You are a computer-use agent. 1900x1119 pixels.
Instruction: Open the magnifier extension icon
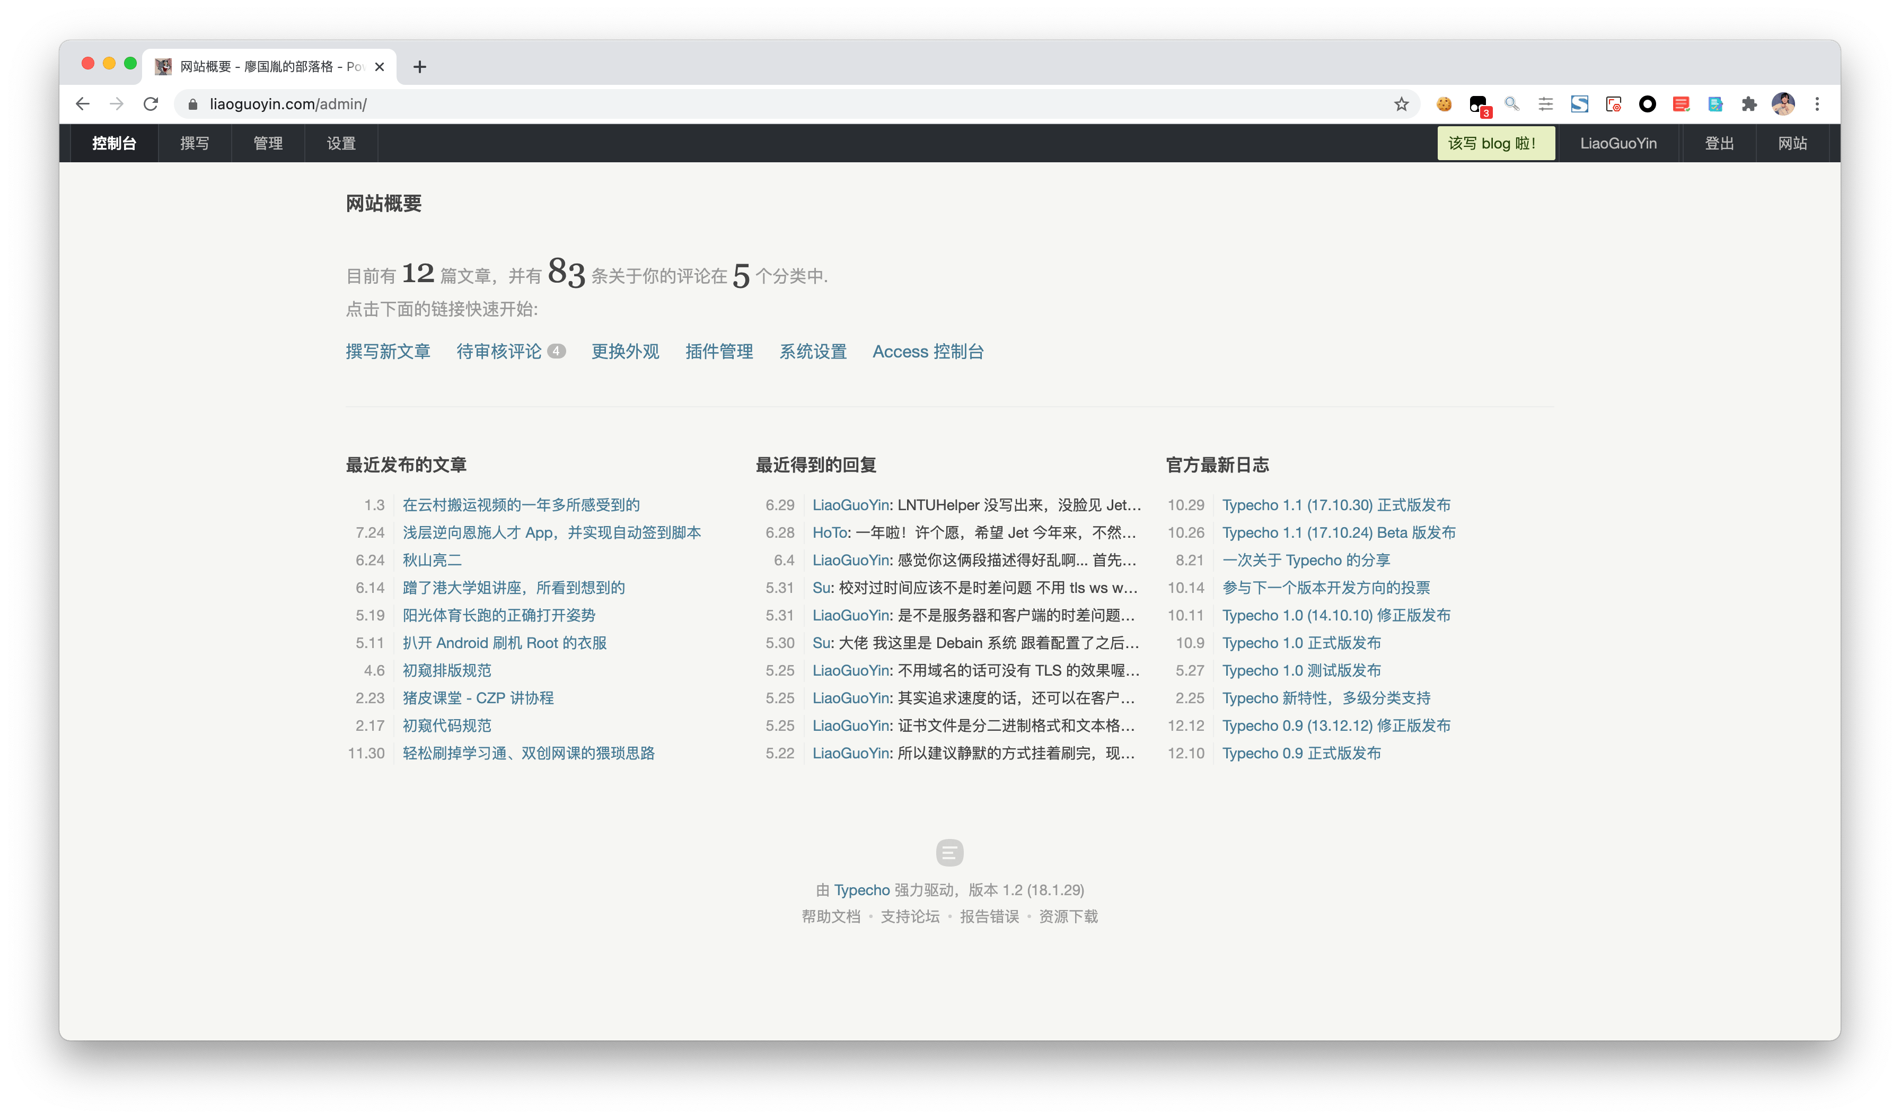click(1512, 104)
